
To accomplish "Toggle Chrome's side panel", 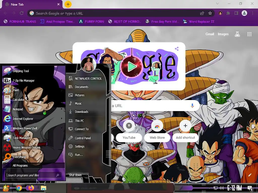I will (236, 13).
